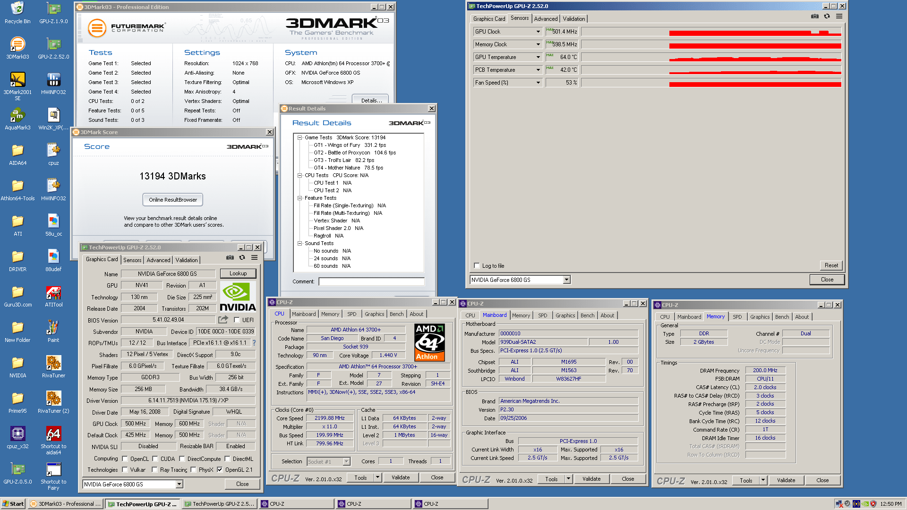Toggle OpenCL computing checkbox
The height and width of the screenshot is (510, 907).
(x=125, y=459)
